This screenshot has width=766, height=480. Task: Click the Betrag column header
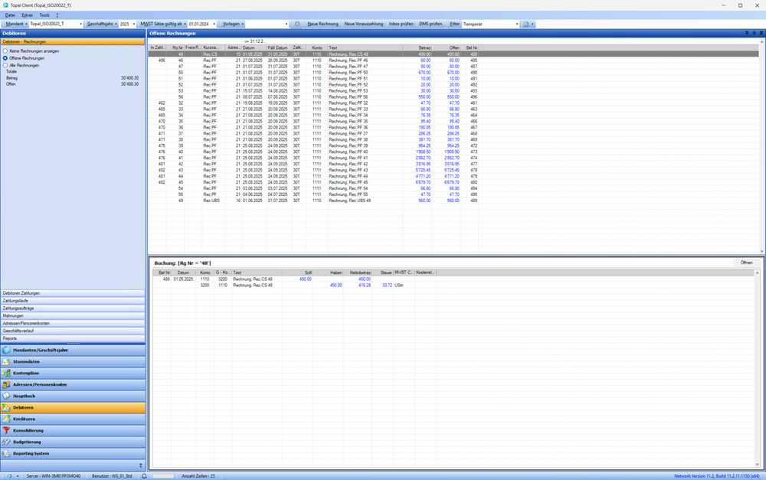pos(424,47)
